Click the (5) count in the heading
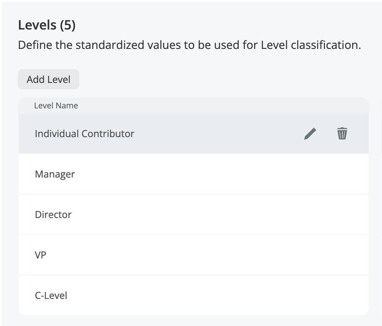Screen dimensions: 382x326 (68, 25)
